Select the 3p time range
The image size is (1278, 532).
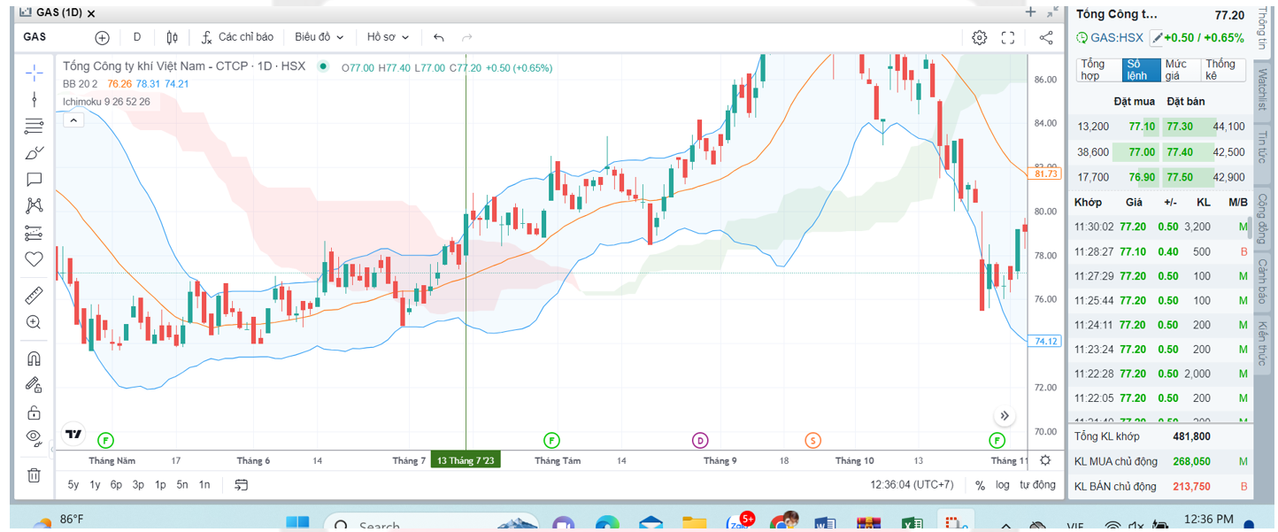(x=138, y=484)
